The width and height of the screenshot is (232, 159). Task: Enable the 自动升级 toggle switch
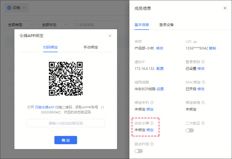pos(139,151)
